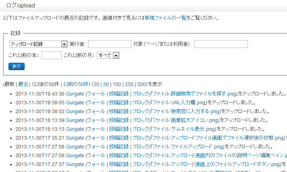The height and width of the screenshot is (172, 287).
Task: Open the 以前の50件 pagination link
Action: click(x=76, y=84)
